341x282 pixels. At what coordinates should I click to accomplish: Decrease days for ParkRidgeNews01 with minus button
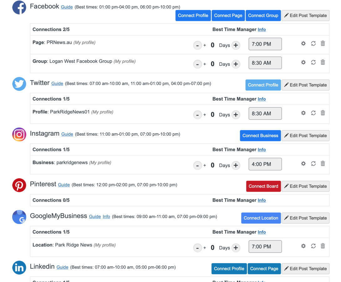click(x=198, y=115)
